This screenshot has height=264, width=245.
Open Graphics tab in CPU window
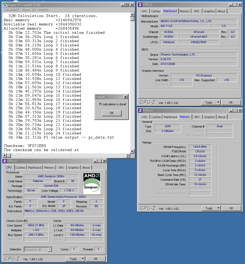(73, 168)
